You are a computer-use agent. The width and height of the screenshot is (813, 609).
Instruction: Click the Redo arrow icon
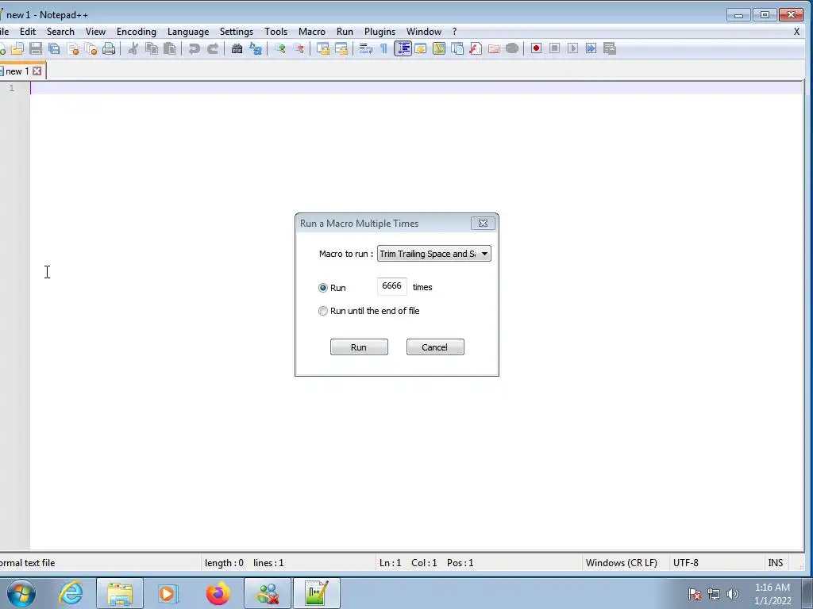click(213, 48)
